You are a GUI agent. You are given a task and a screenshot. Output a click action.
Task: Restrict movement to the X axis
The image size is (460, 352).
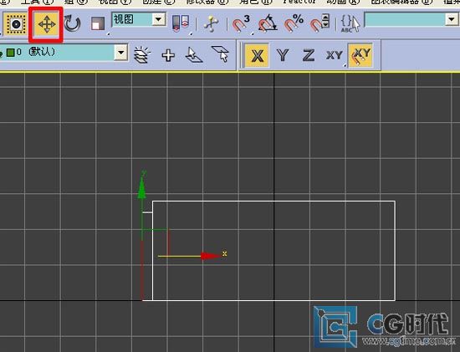tap(257, 55)
